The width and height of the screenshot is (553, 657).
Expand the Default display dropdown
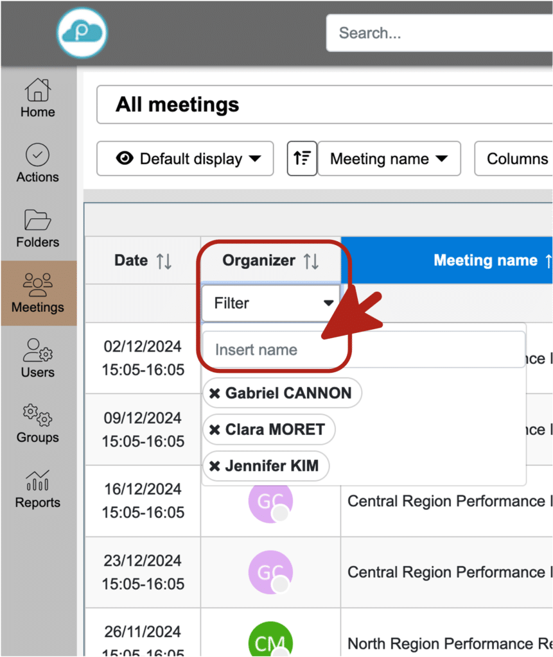coord(185,158)
